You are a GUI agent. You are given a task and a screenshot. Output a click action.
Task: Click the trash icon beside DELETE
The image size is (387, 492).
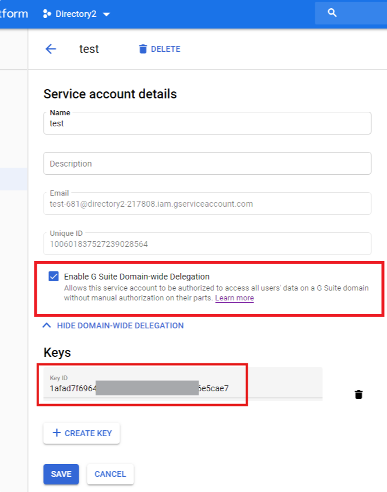point(143,49)
